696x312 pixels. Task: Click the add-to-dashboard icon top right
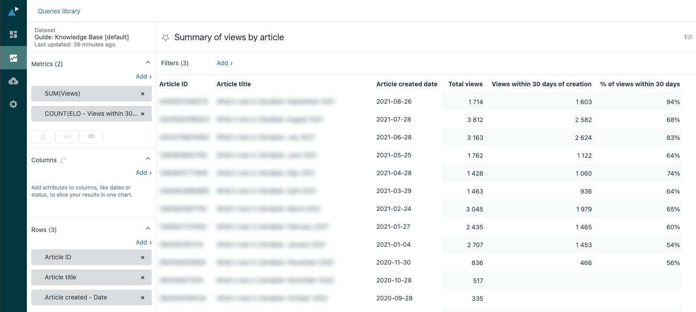tap(689, 38)
